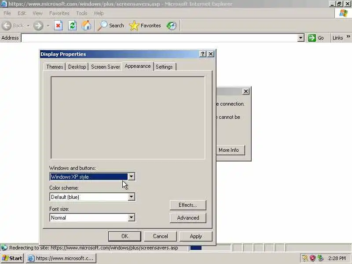Image resolution: width=352 pixels, height=264 pixels.
Task: Switch to the Screen Saver tab
Action: (105, 67)
